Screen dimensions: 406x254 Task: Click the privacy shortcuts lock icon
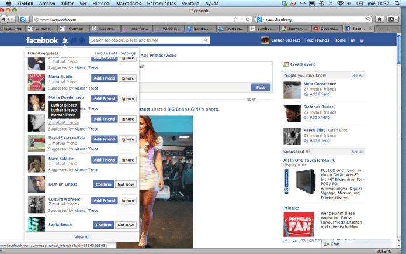(x=353, y=40)
